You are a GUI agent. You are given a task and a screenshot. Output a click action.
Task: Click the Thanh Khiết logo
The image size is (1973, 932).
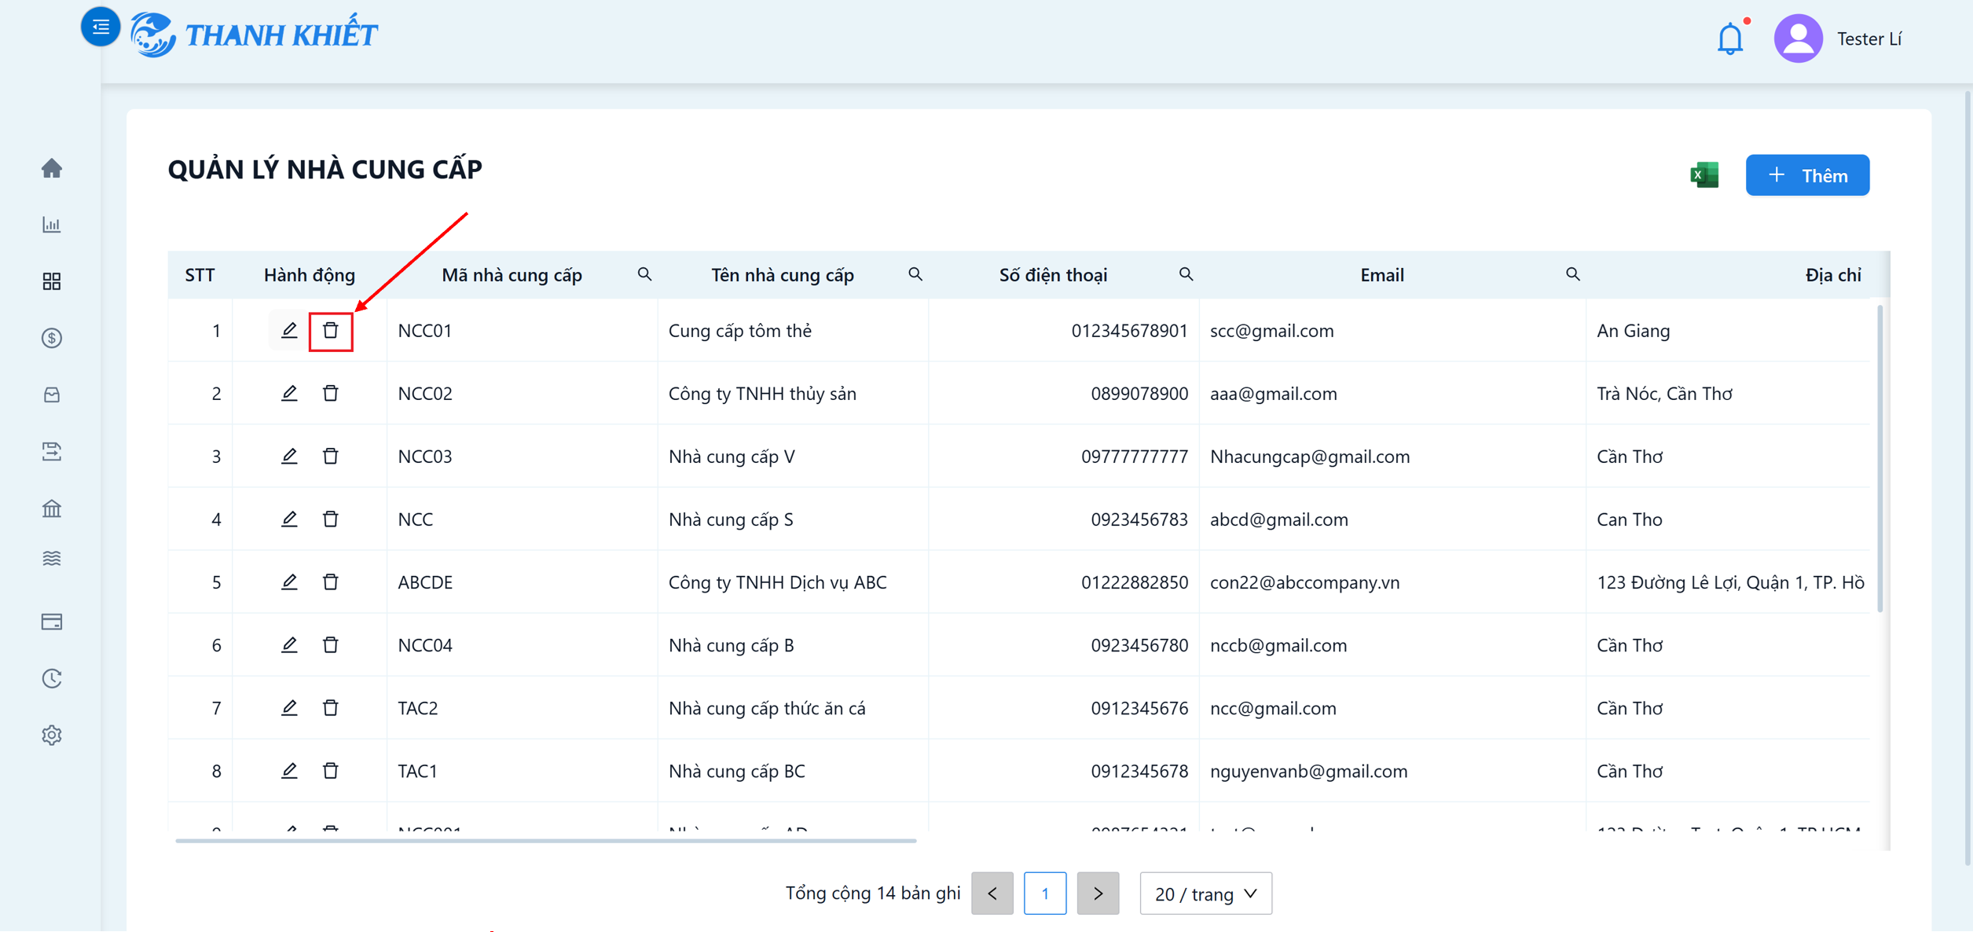[254, 35]
